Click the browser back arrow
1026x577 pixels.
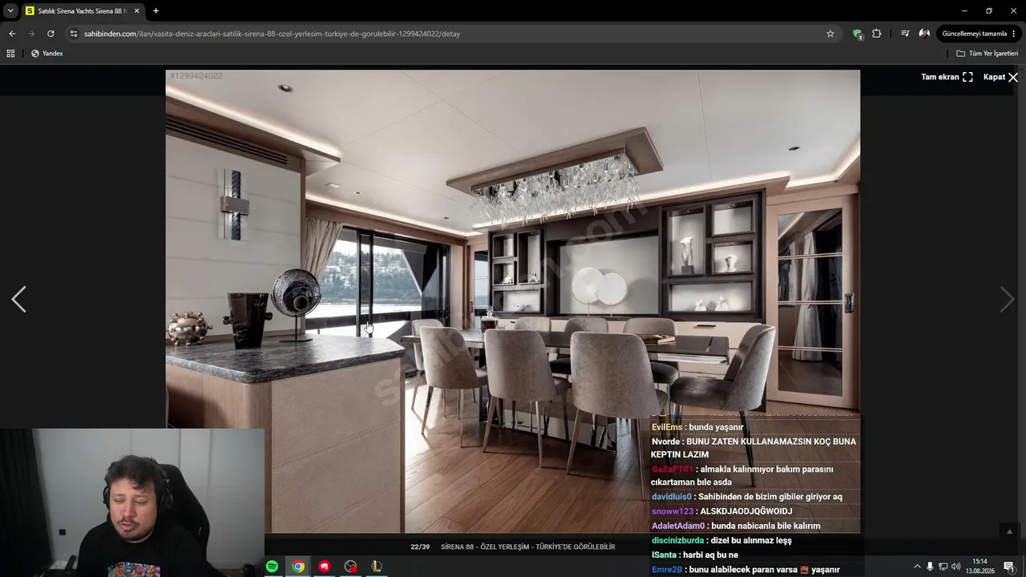tap(12, 34)
